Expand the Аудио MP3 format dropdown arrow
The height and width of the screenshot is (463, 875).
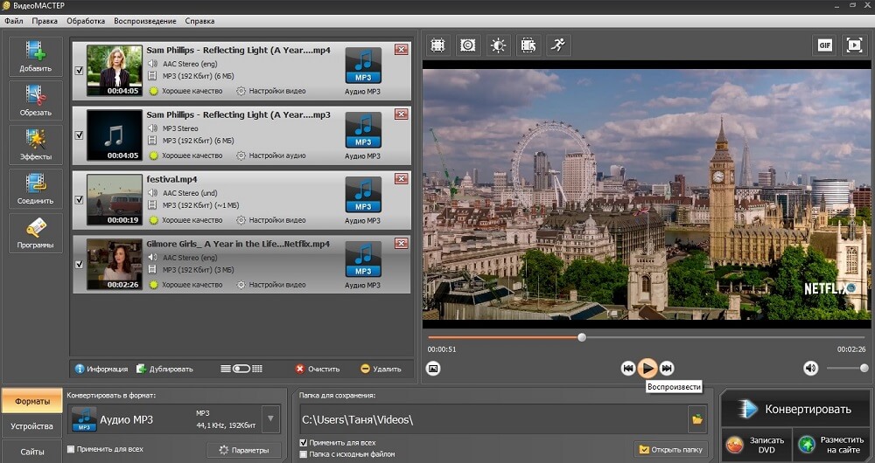(x=270, y=419)
